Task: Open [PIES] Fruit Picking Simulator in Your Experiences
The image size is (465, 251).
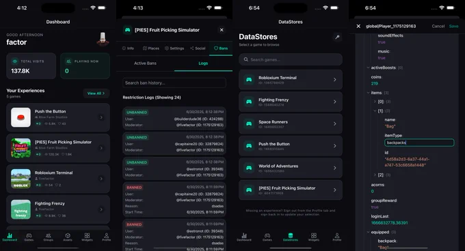Action: click(58, 148)
